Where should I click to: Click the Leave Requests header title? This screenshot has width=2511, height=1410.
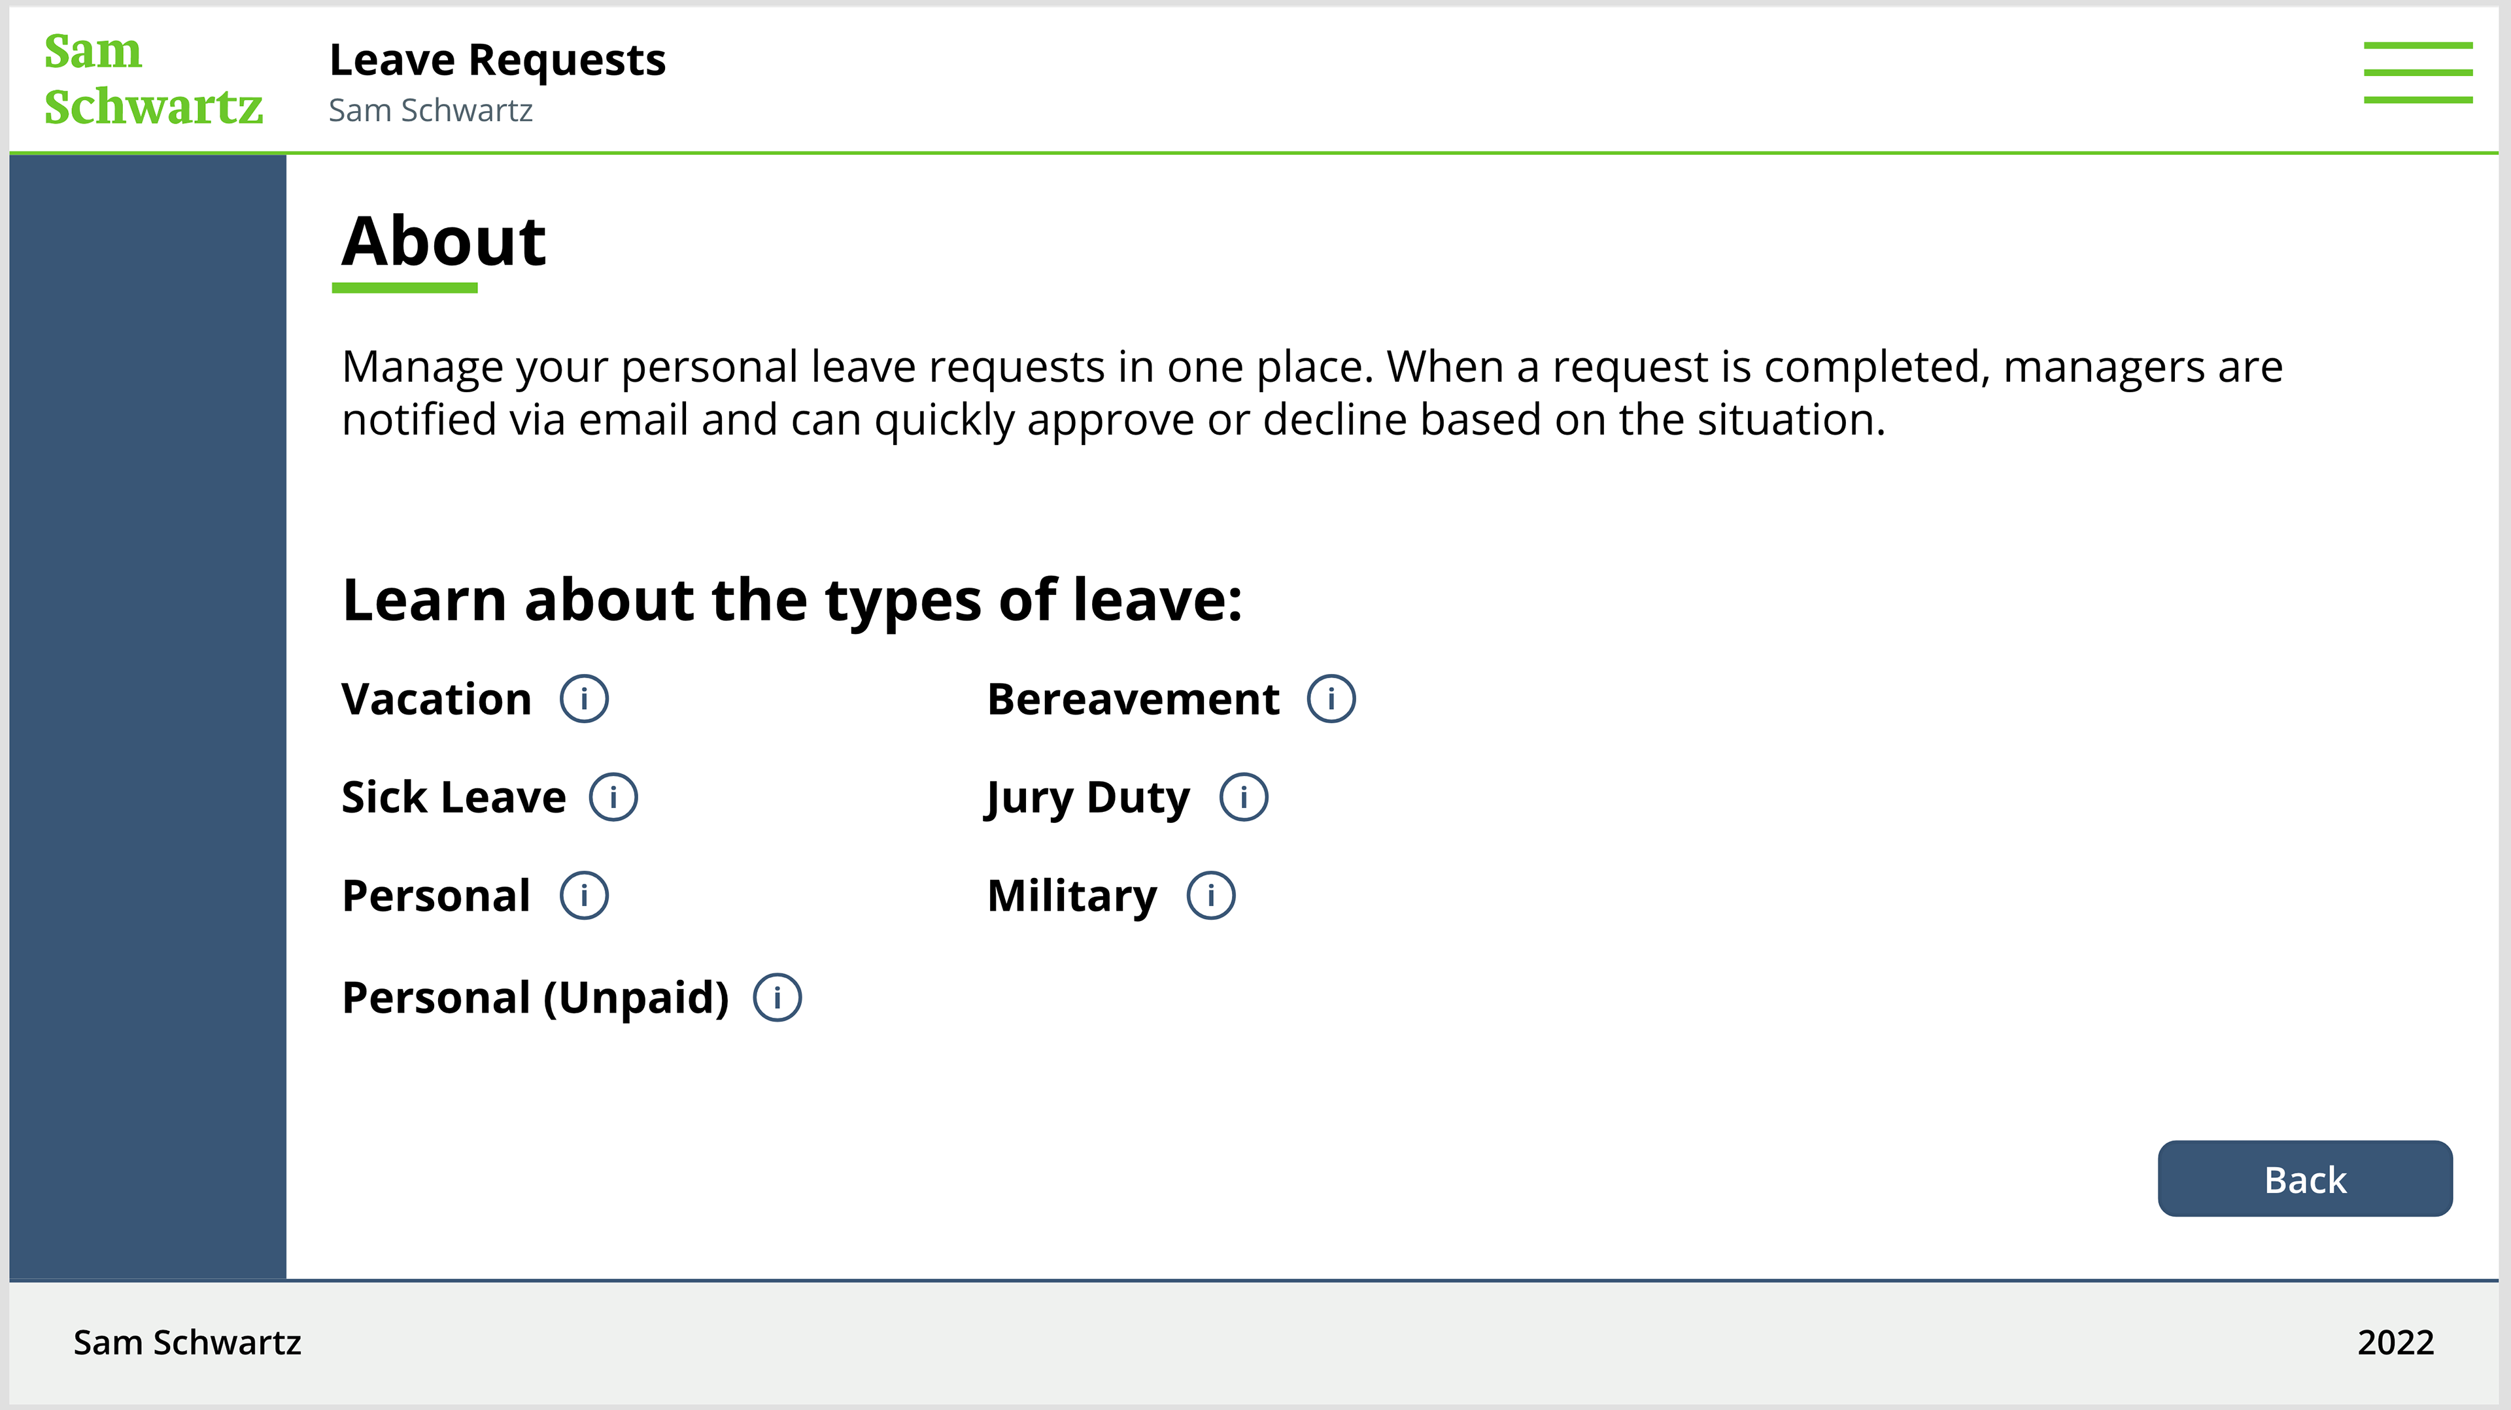click(x=497, y=60)
